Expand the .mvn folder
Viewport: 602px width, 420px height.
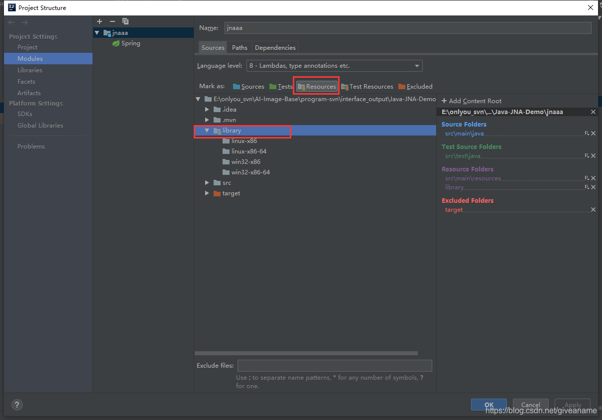pos(207,120)
